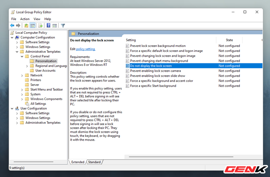Click policy icon beside Force a specific background and accent color
This screenshot has width=270, height=177.
click(127, 81)
